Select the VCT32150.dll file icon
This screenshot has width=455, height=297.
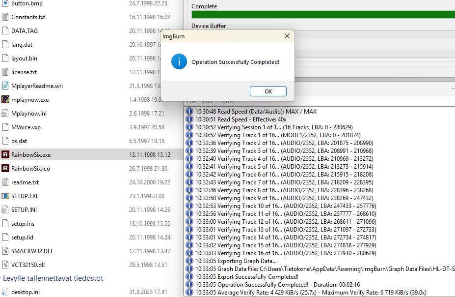[5, 265]
